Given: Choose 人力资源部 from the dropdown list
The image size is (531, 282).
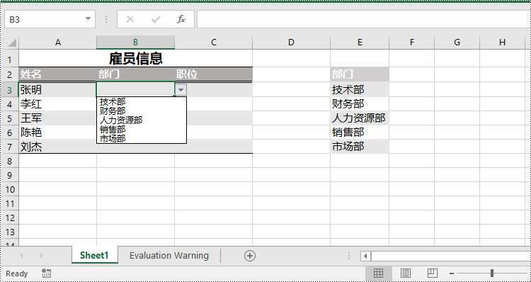Looking at the screenshot, I should click(x=142, y=120).
